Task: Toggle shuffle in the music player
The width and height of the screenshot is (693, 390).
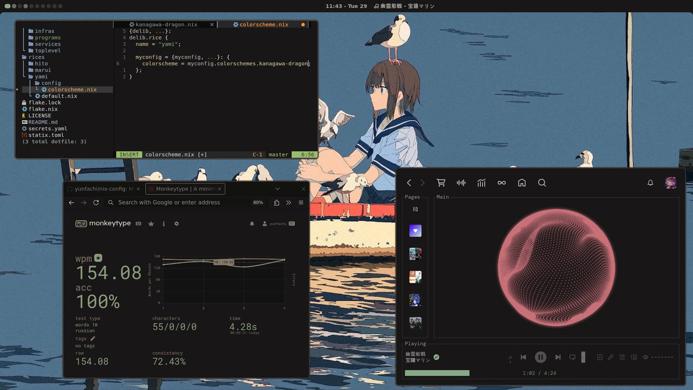Action: click(x=510, y=357)
